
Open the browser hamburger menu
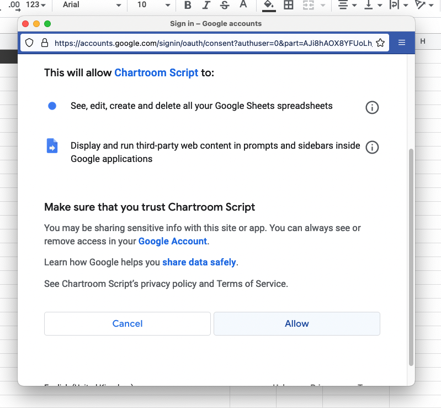coord(402,43)
